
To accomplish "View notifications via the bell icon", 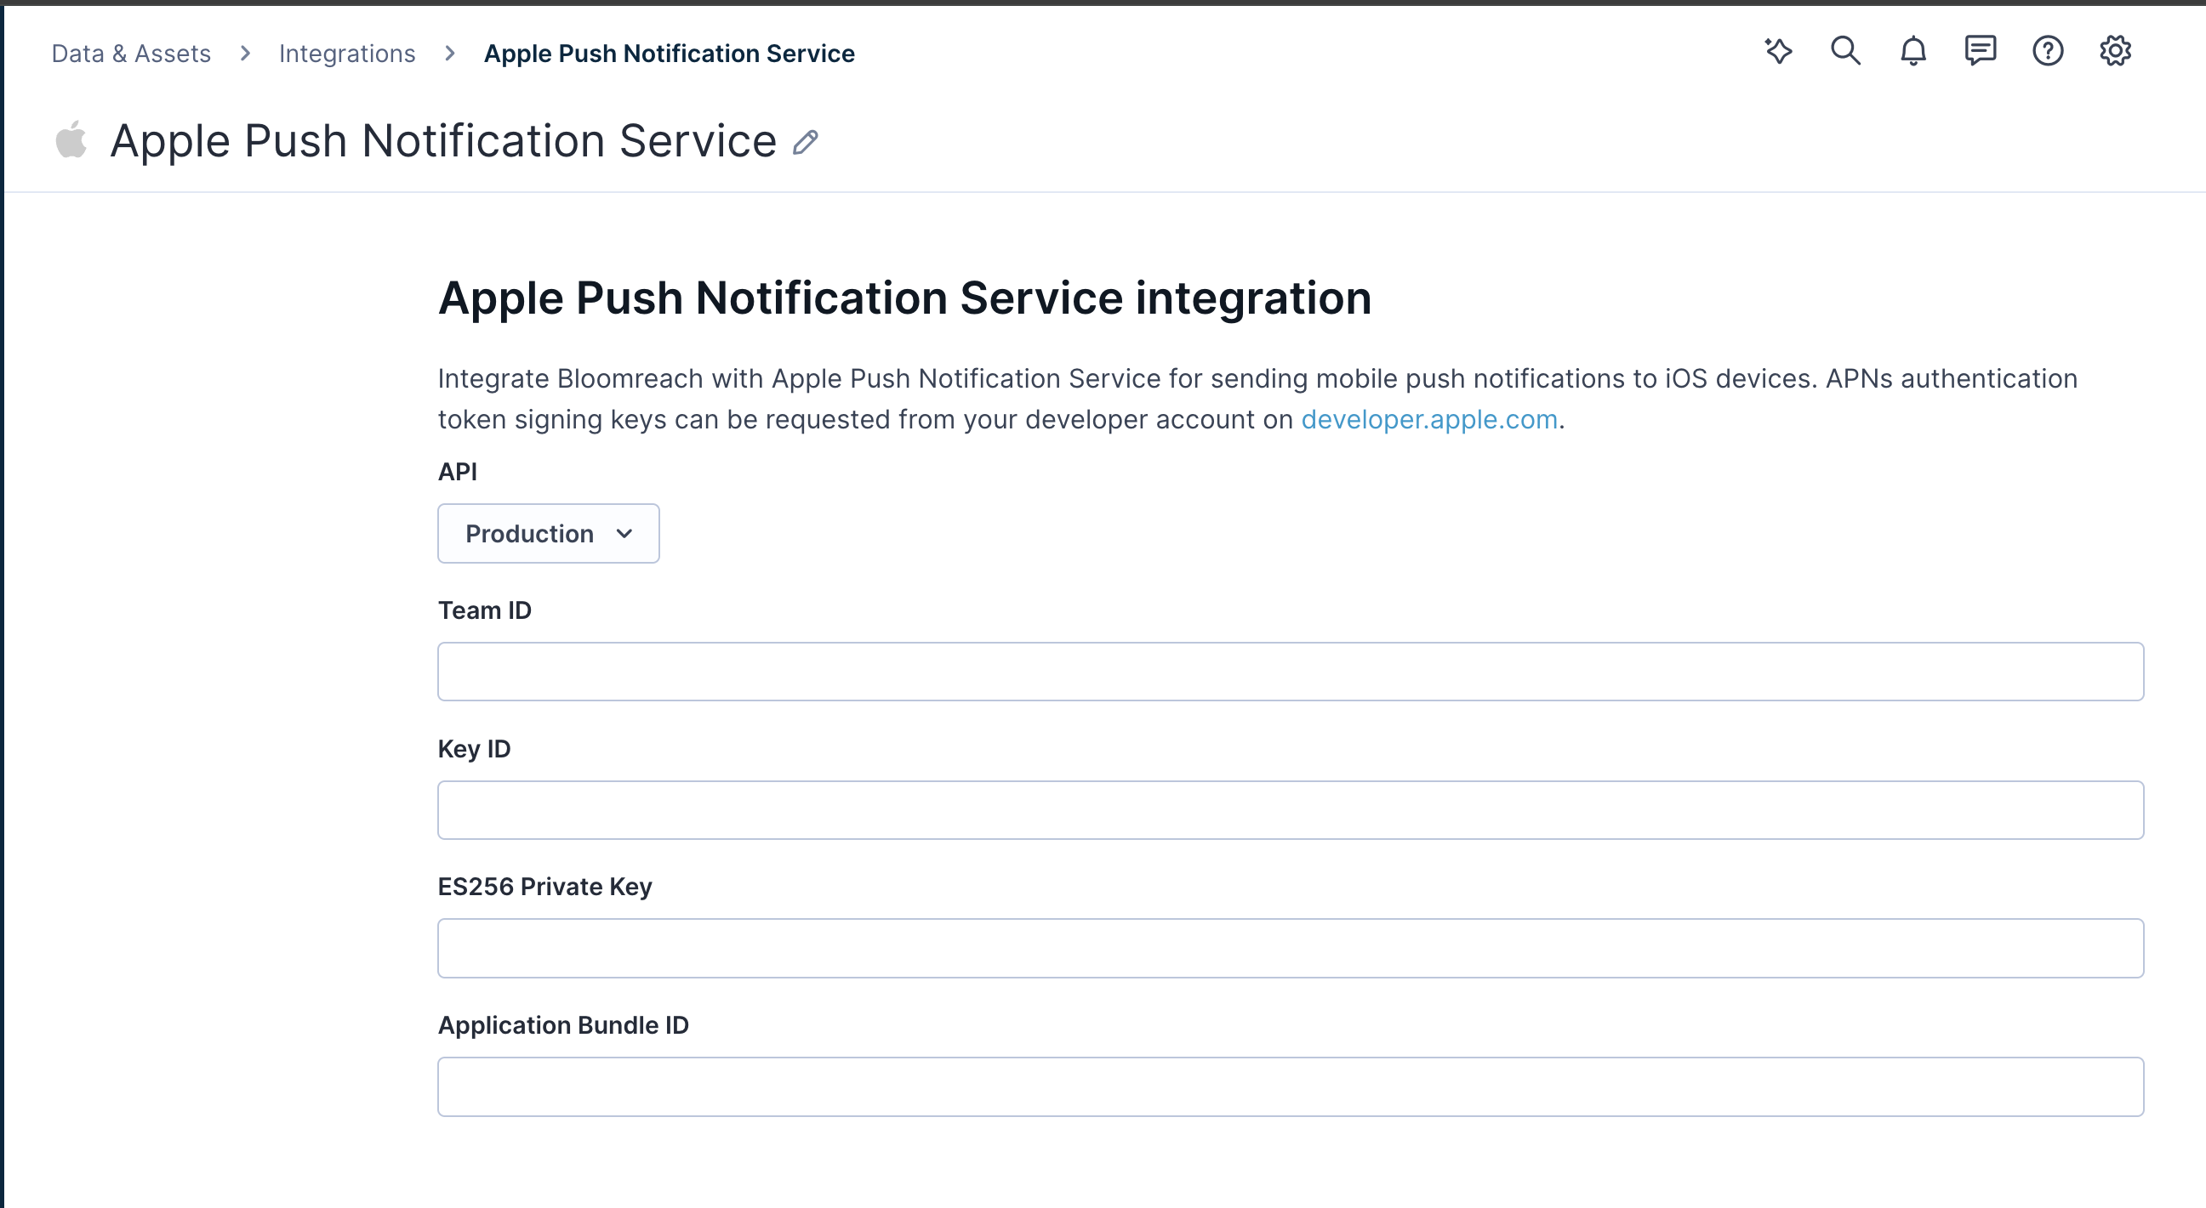I will coord(1913,51).
